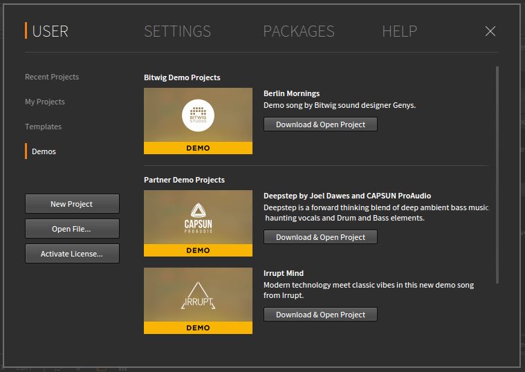Click the Bitwig Studio logo on Berlin Mornings thumbnail

199,115
